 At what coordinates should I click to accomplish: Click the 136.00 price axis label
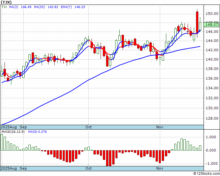click(x=212, y=78)
